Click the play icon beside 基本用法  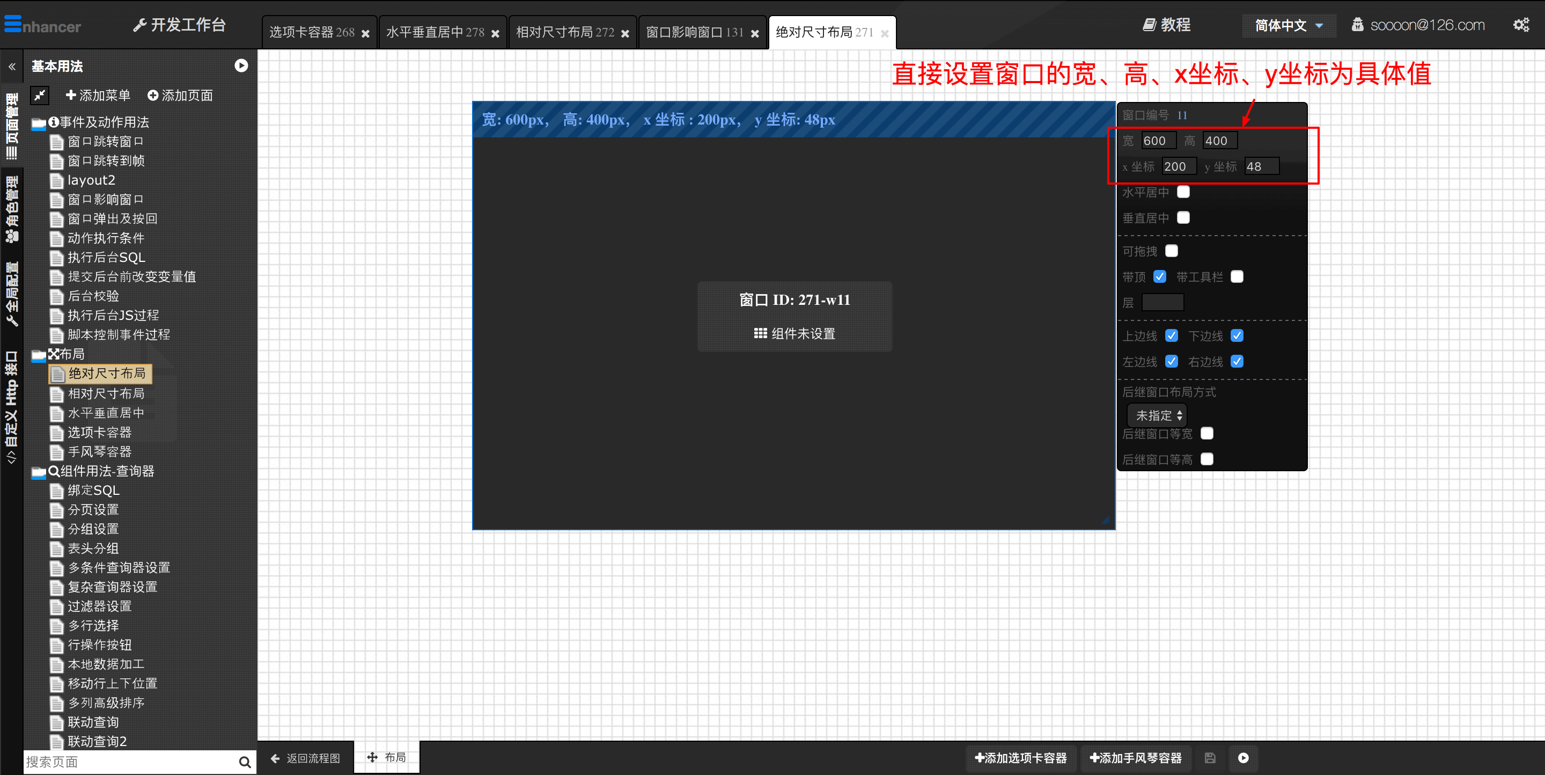click(241, 66)
